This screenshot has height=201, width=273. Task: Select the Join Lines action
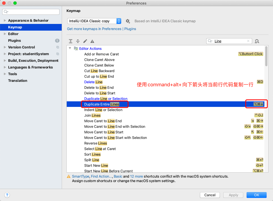[x=93, y=116]
